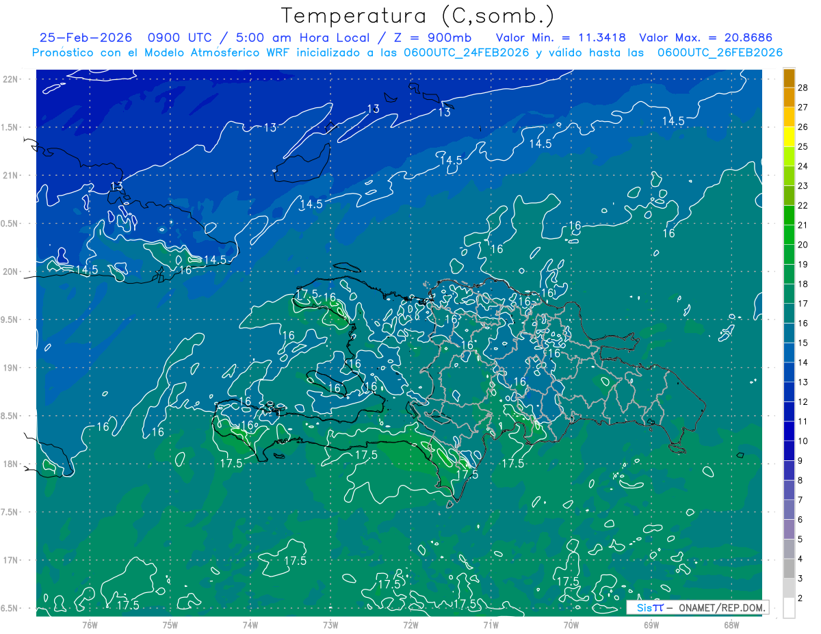Click the longitude axis label "71W"

click(x=491, y=624)
